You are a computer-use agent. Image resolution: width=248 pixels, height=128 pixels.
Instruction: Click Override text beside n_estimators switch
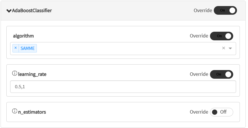pos(199,112)
